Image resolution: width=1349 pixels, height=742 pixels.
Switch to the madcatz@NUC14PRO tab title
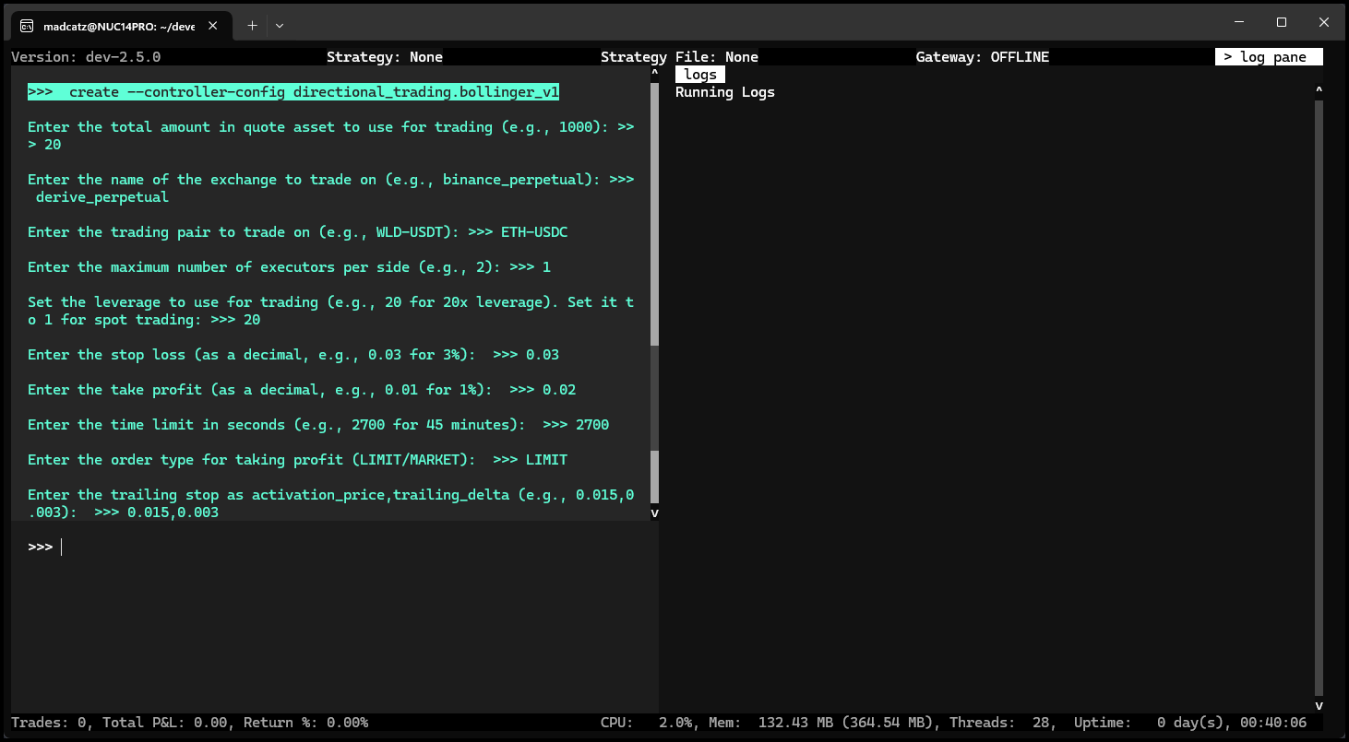click(119, 26)
